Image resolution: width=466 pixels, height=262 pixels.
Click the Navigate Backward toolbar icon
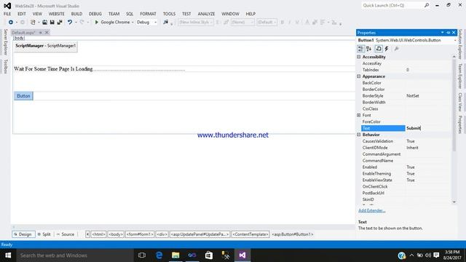[x=11, y=23]
